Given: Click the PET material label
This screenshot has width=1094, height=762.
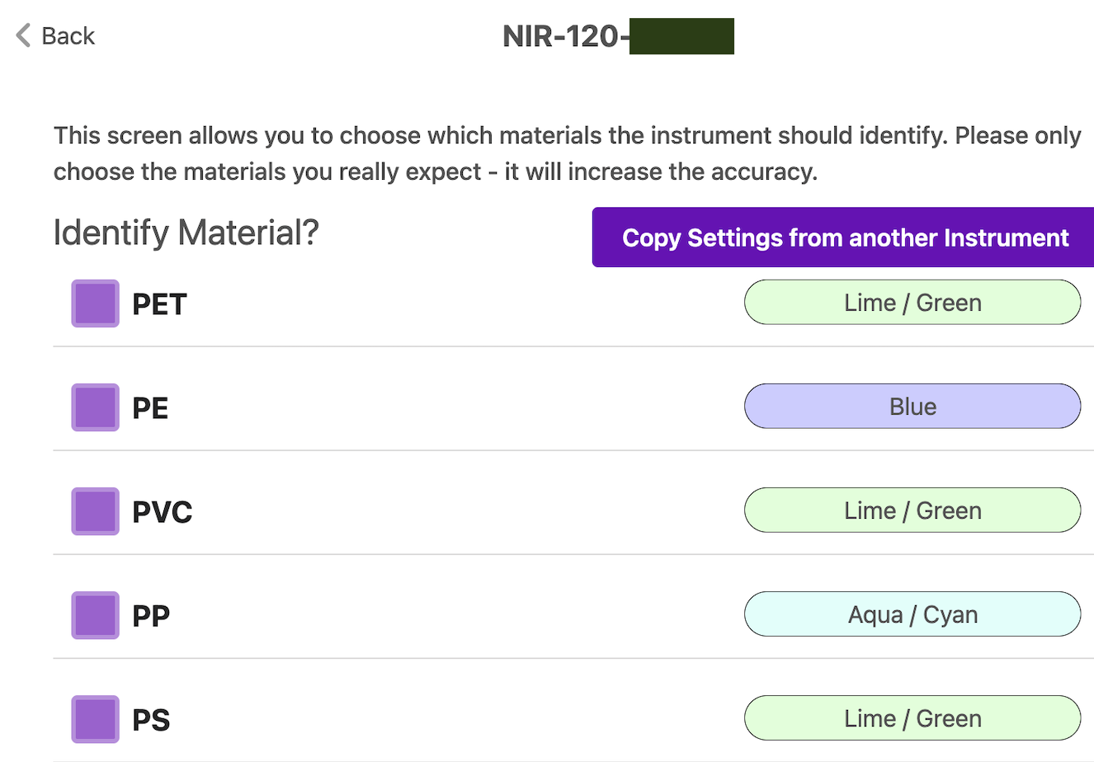Looking at the screenshot, I should coord(159,304).
